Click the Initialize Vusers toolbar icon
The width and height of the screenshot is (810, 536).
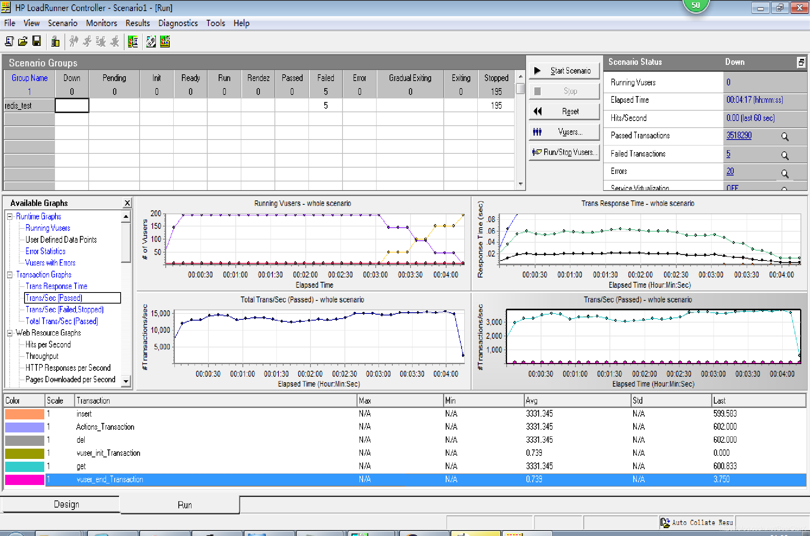click(74, 42)
